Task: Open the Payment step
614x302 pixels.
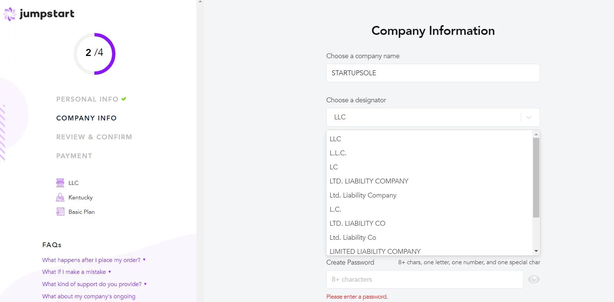Action: [74, 156]
